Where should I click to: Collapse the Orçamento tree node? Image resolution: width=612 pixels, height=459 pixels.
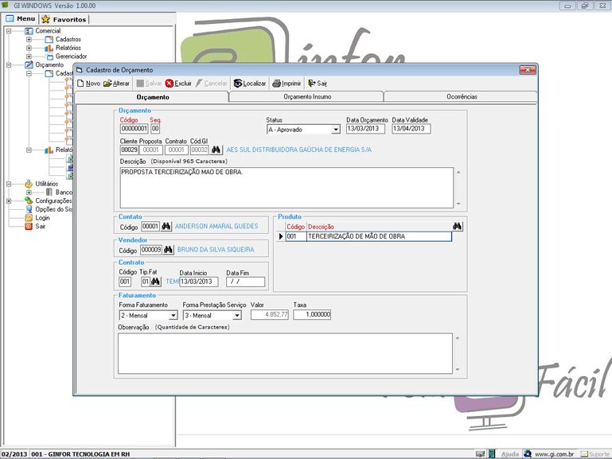(x=7, y=64)
